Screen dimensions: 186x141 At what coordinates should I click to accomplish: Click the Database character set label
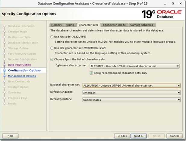pyautogui.click(x=71, y=65)
